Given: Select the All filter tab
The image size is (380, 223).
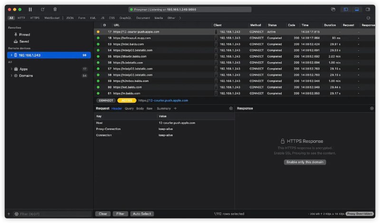Looking at the screenshot, I should pyautogui.click(x=11, y=18).
